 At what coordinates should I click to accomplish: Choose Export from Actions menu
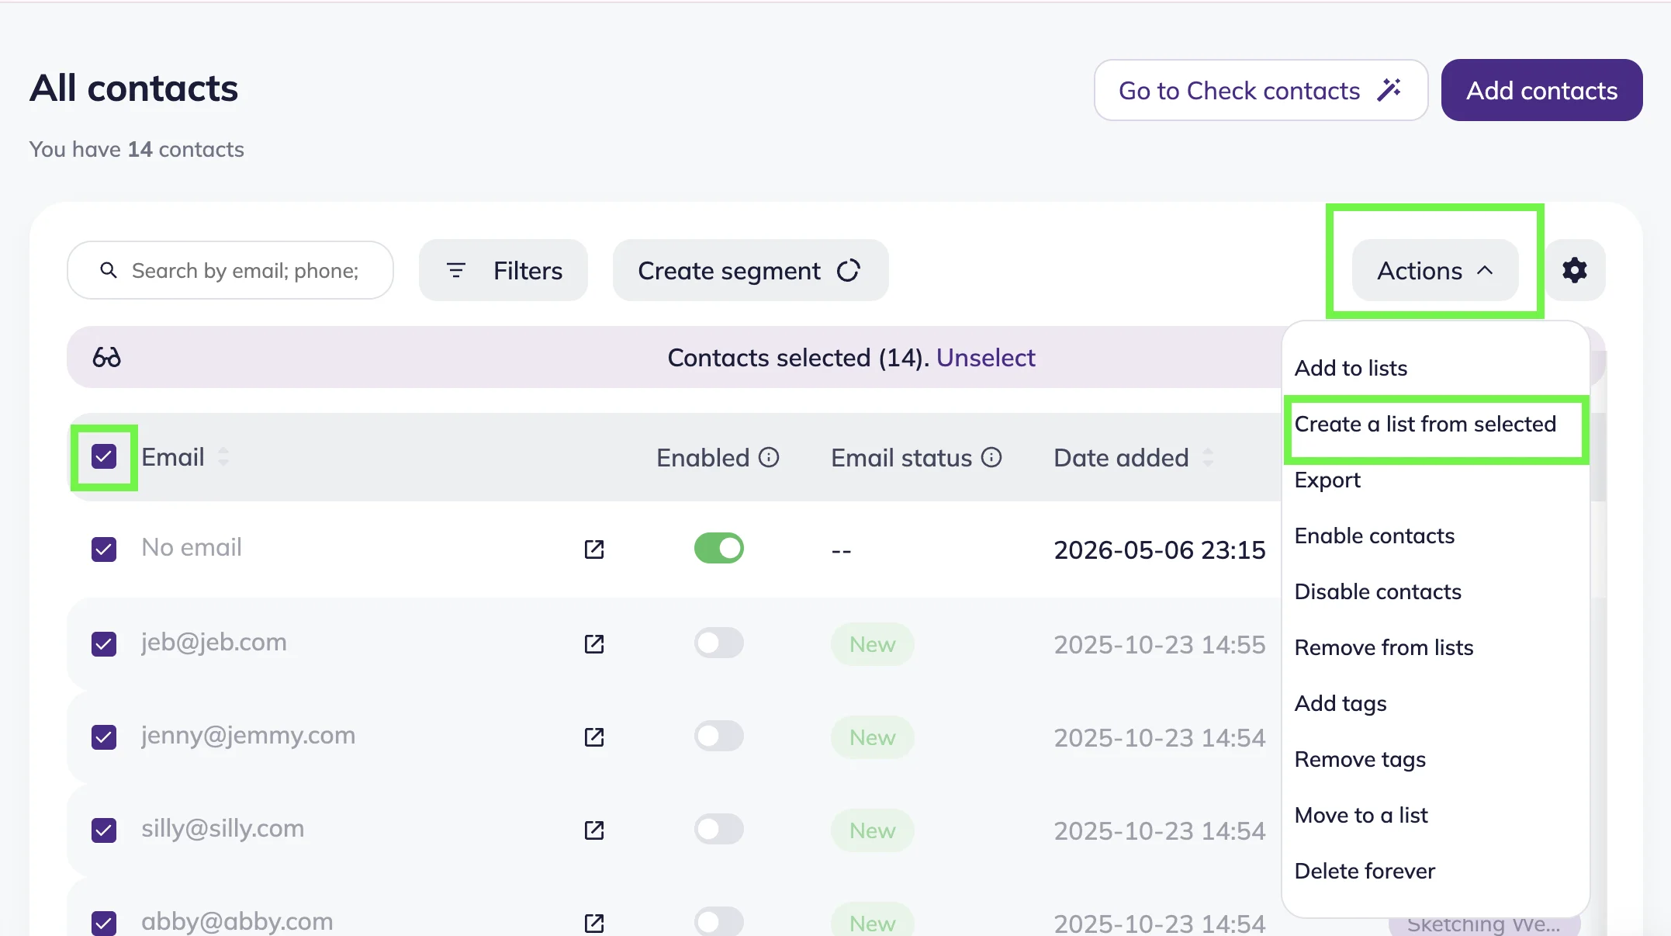(1327, 480)
